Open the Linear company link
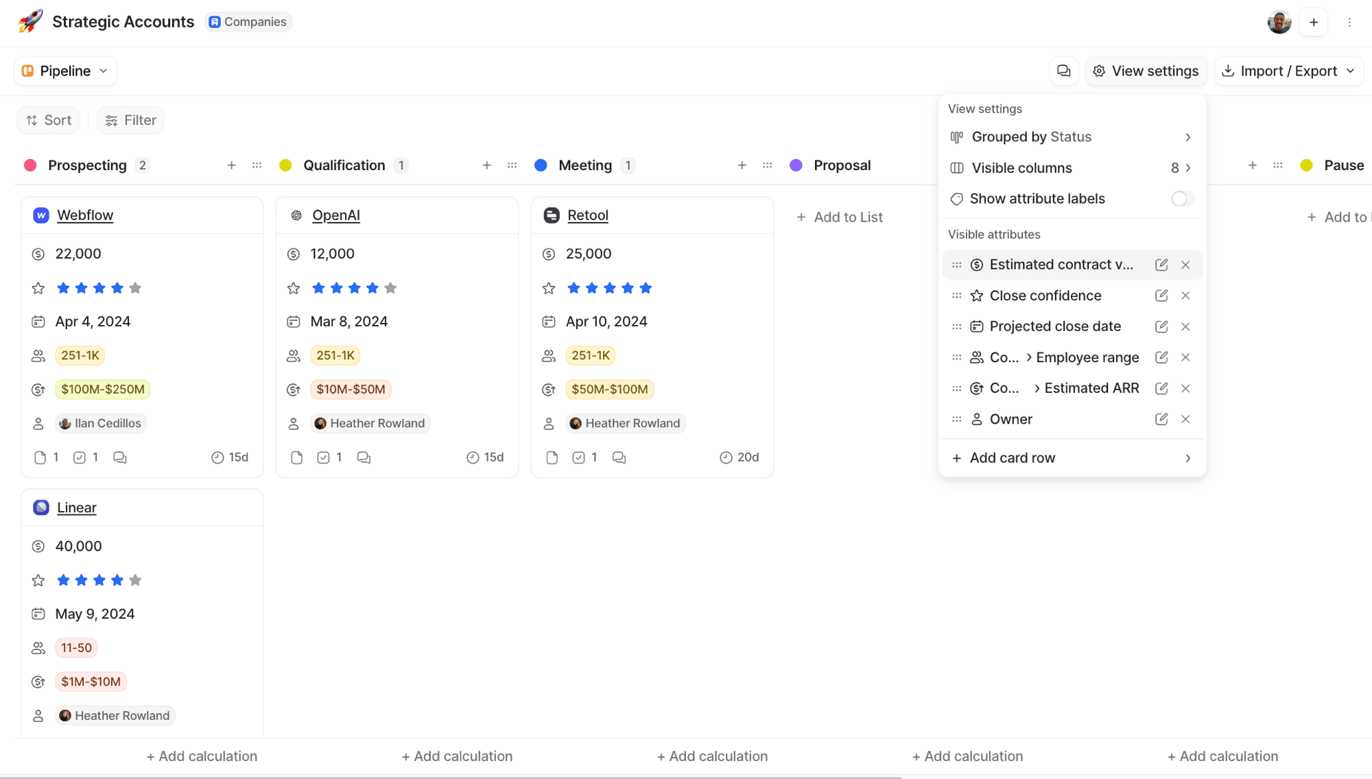The width and height of the screenshot is (1372, 779). (x=77, y=507)
